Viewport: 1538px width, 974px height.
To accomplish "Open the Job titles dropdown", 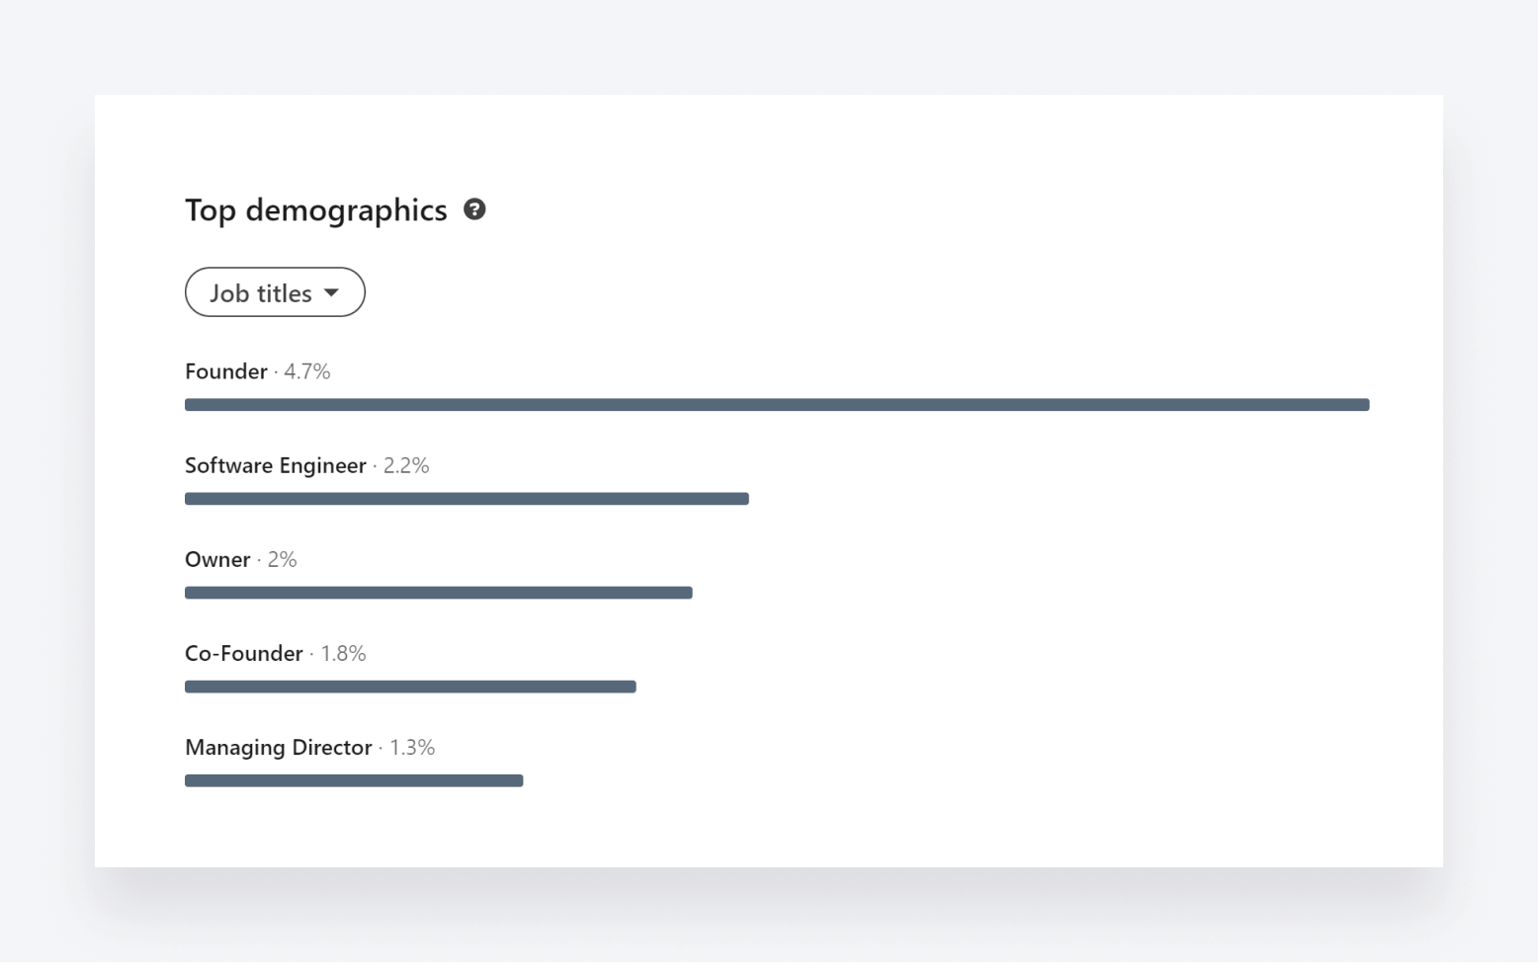I will [x=261, y=292].
